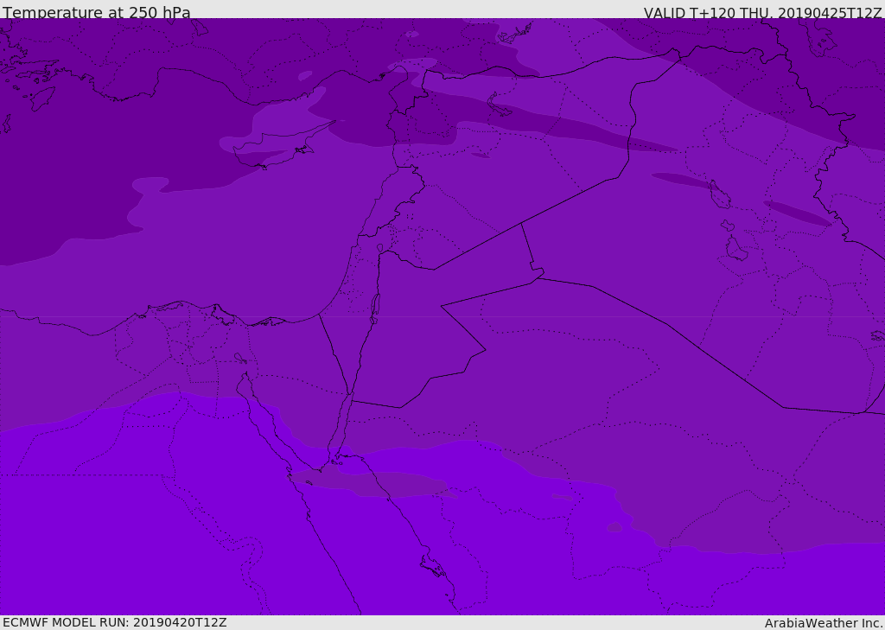Click the 'ArabiaWeather Inc.' credit text
Viewport: 885px width, 630px height.
click(x=824, y=623)
